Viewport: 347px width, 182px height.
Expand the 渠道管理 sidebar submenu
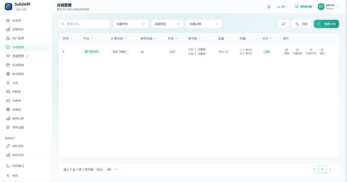[26, 56]
